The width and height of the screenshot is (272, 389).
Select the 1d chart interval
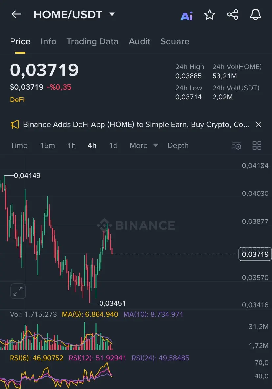tap(113, 145)
